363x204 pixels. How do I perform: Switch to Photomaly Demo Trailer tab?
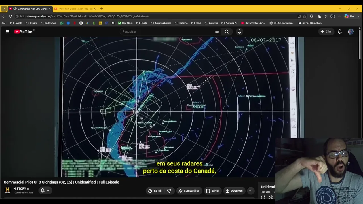click(x=75, y=9)
